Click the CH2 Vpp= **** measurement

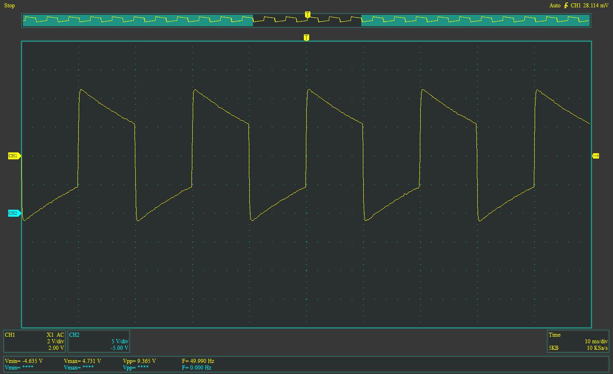coord(136,367)
